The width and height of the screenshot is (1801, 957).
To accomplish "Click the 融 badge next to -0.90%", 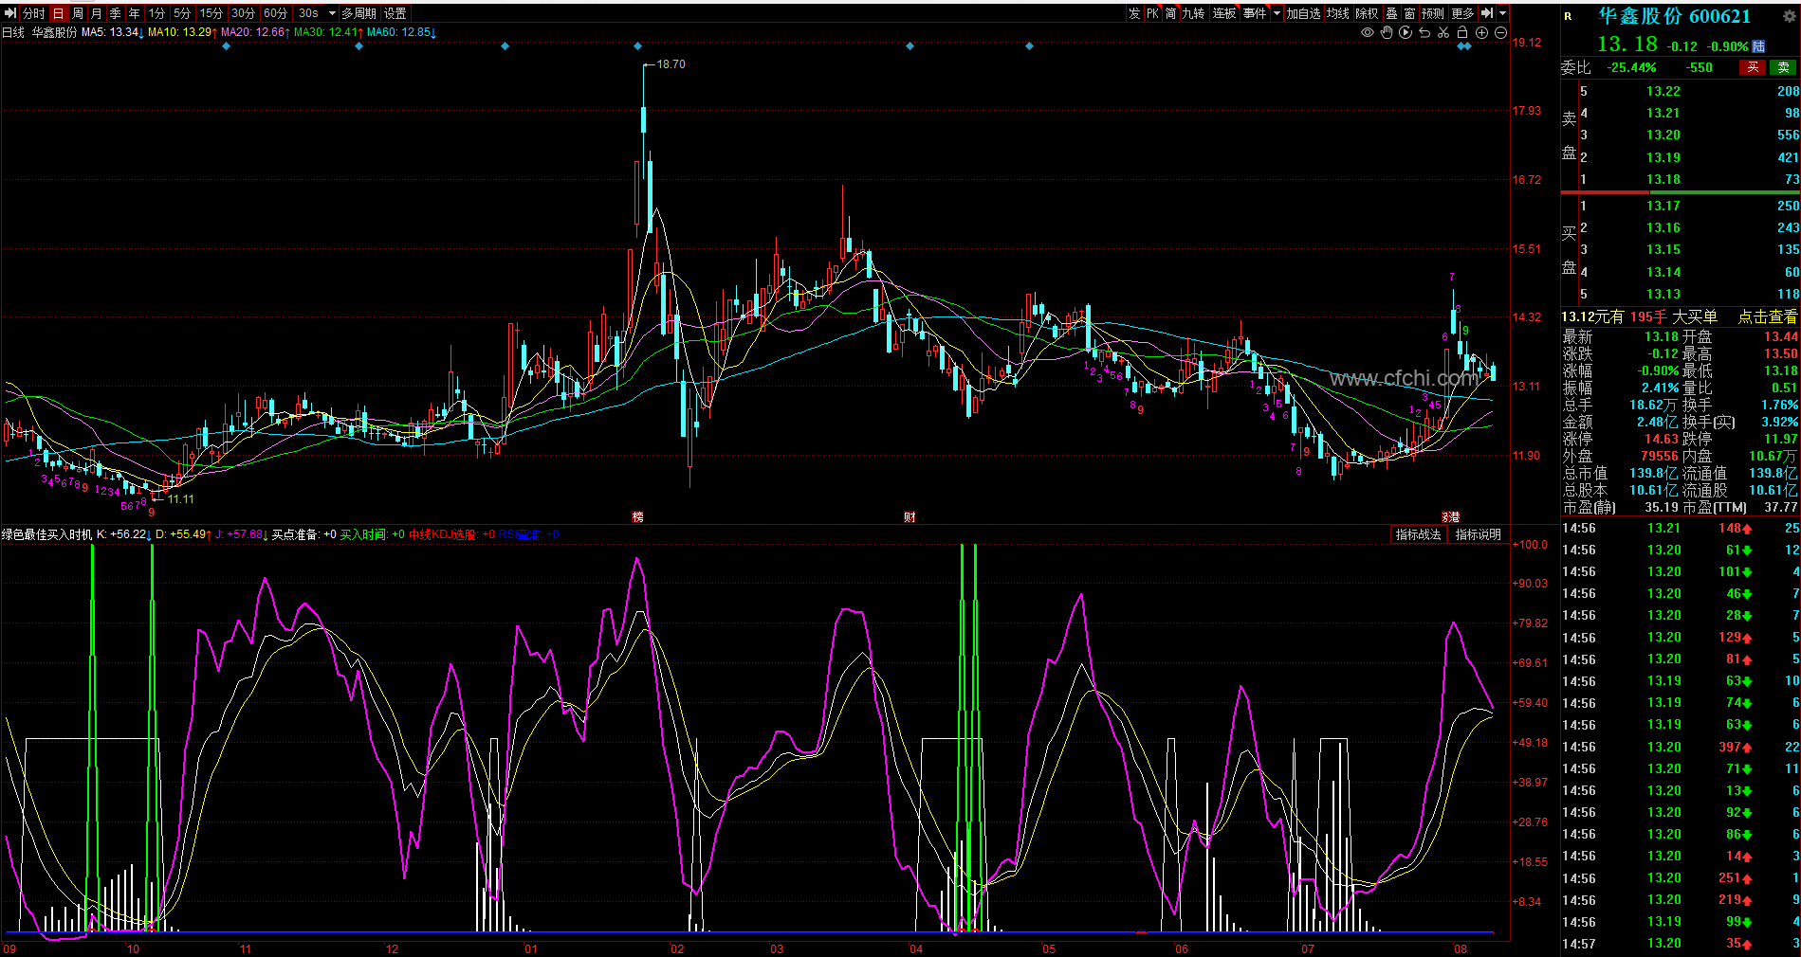I will pos(1758,46).
